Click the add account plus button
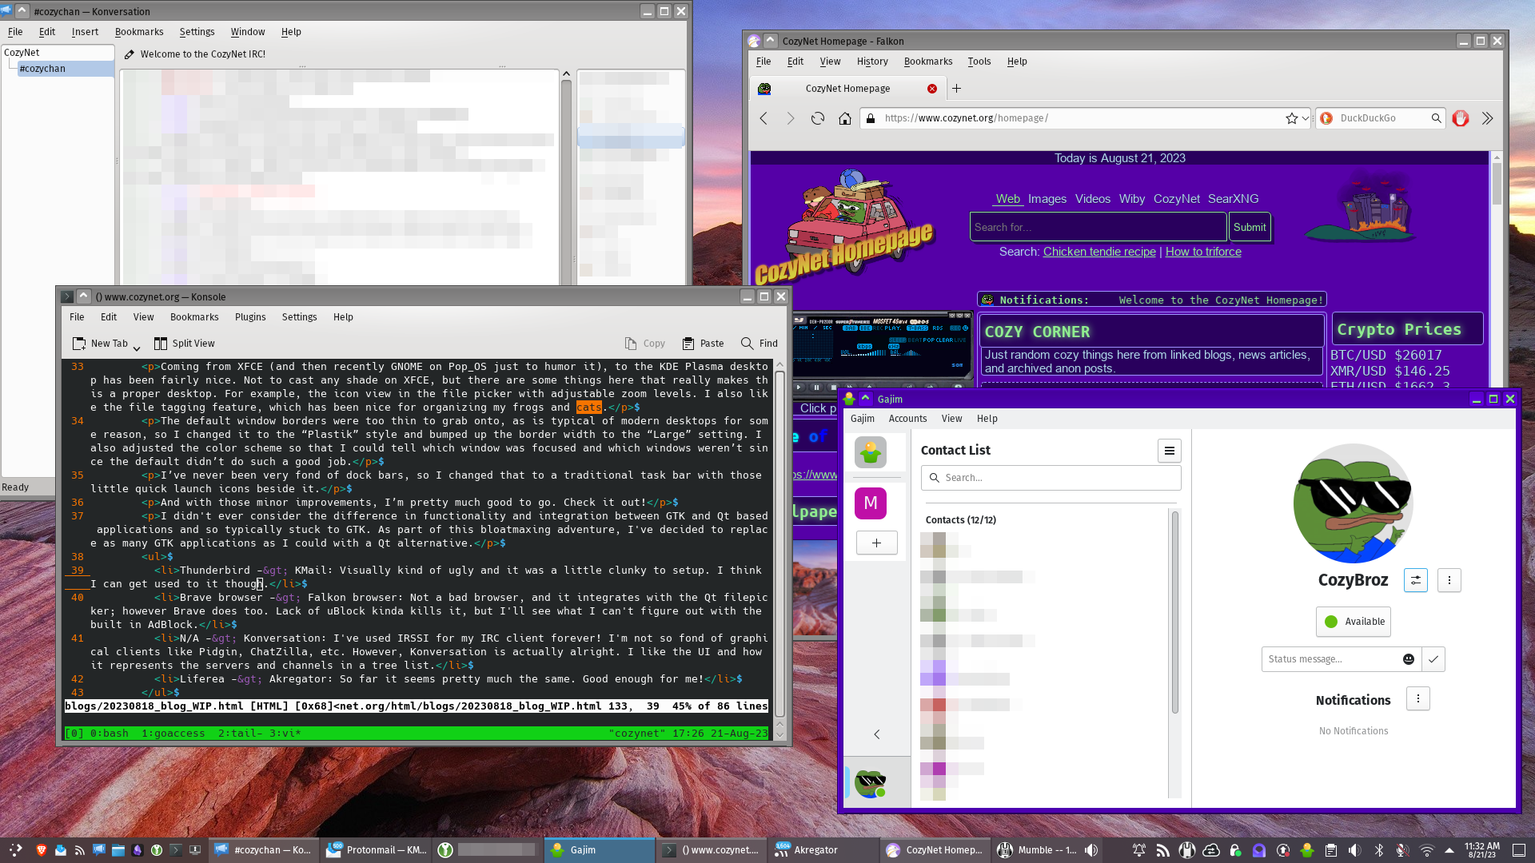1535x863 pixels. pyautogui.click(x=876, y=543)
